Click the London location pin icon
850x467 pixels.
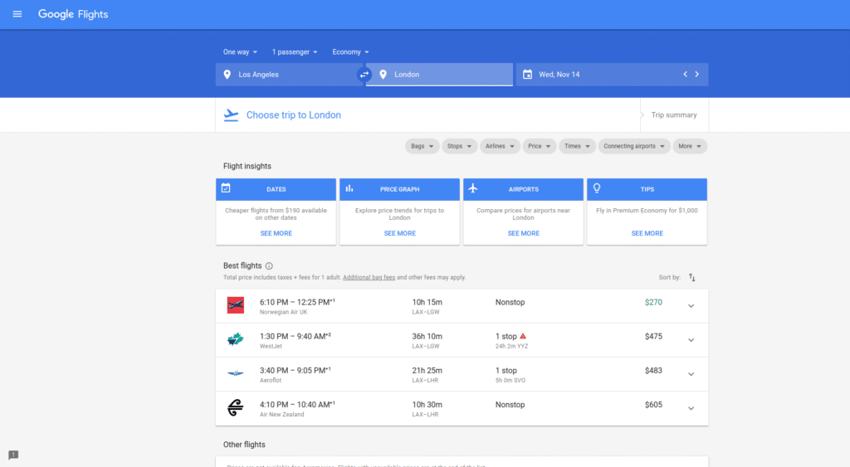[383, 75]
